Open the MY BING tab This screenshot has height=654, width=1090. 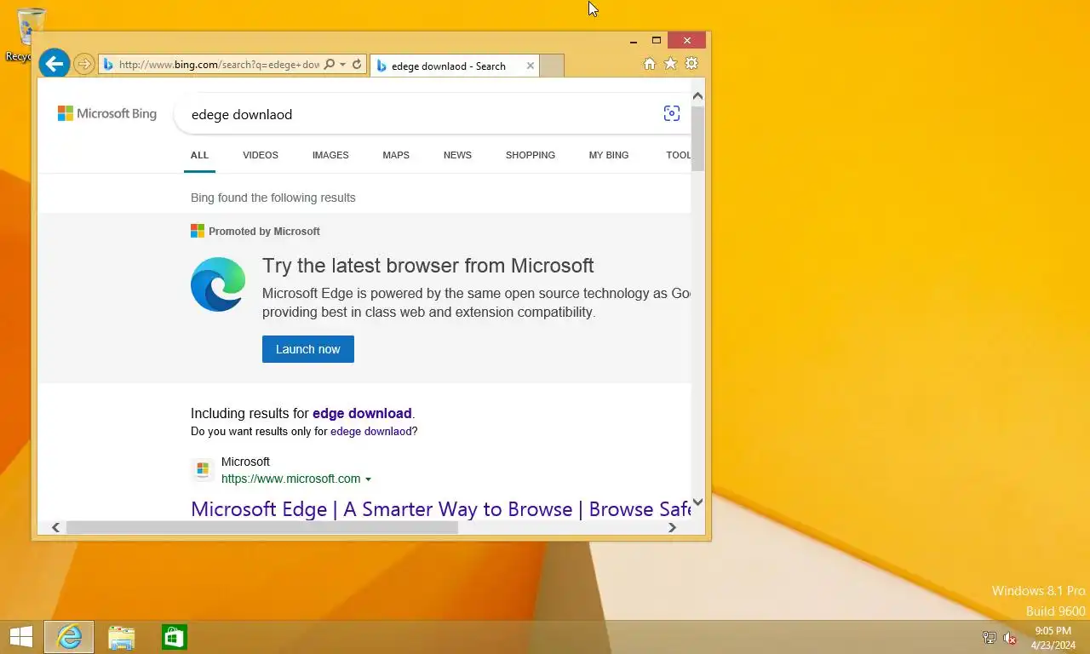coord(609,155)
